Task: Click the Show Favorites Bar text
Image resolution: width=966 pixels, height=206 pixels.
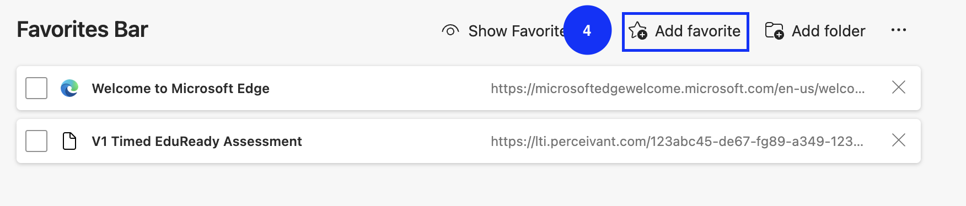Action: [516, 31]
